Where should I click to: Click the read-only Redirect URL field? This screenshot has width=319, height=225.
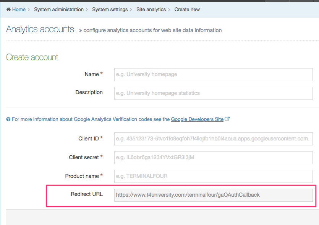213,195
